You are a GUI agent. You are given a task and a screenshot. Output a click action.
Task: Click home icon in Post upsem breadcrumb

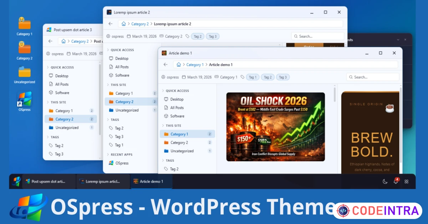pyautogui.click(x=63, y=41)
